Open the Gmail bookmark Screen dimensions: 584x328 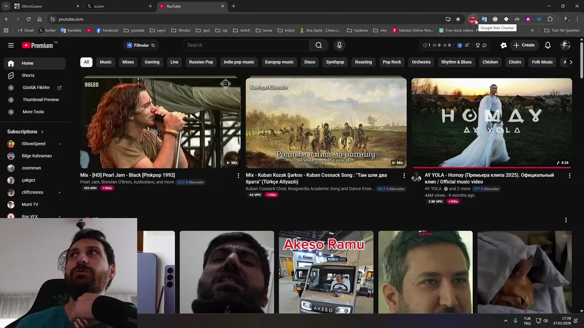click(x=26, y=31)
